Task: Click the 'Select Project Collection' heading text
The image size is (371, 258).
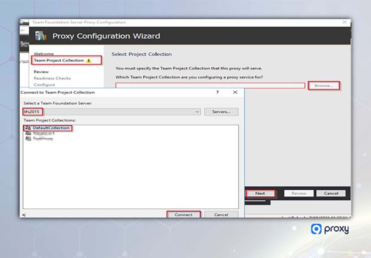Action: [x=141, y=54]
